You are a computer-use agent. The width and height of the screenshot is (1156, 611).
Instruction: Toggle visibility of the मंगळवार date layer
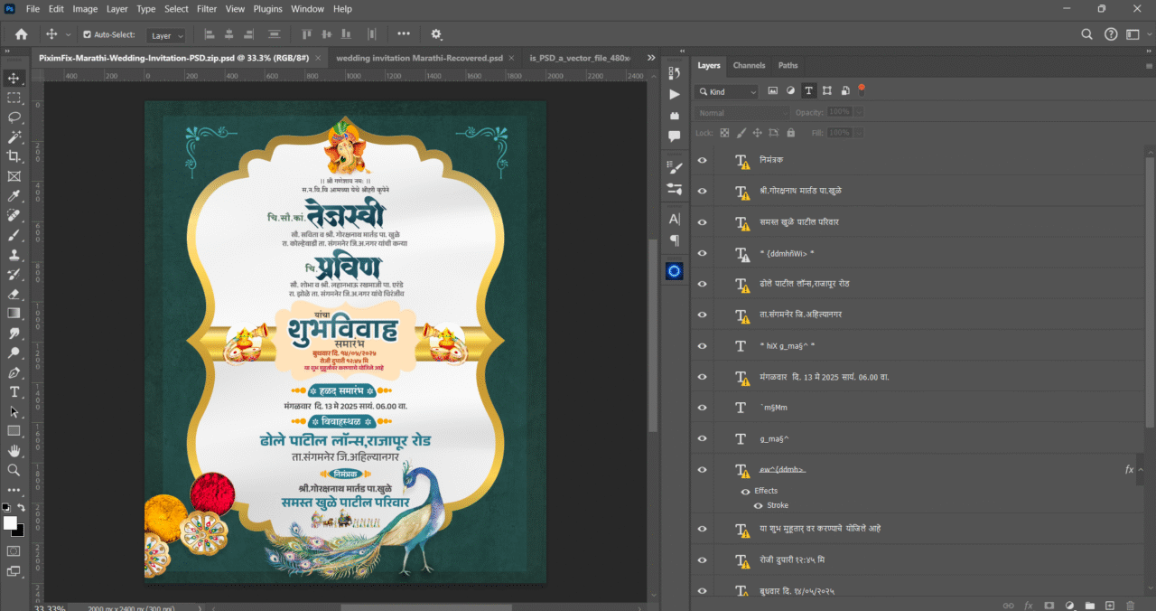pos(702,377)
